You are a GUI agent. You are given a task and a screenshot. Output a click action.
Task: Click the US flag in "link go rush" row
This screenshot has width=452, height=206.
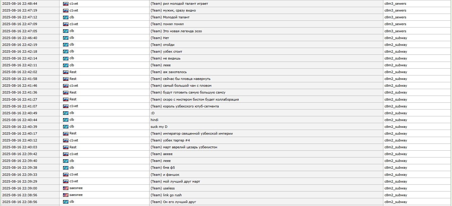66,195
